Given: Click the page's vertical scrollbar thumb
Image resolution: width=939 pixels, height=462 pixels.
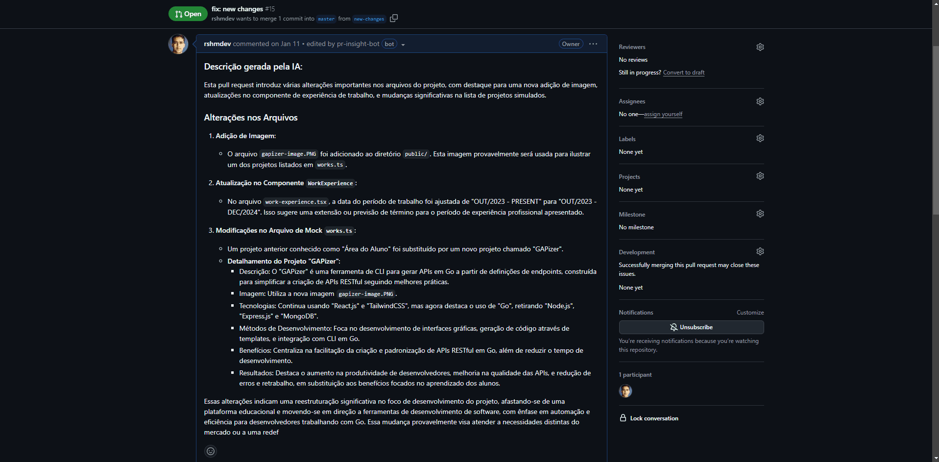Looking at the screenshot, I should pos(936,130).
